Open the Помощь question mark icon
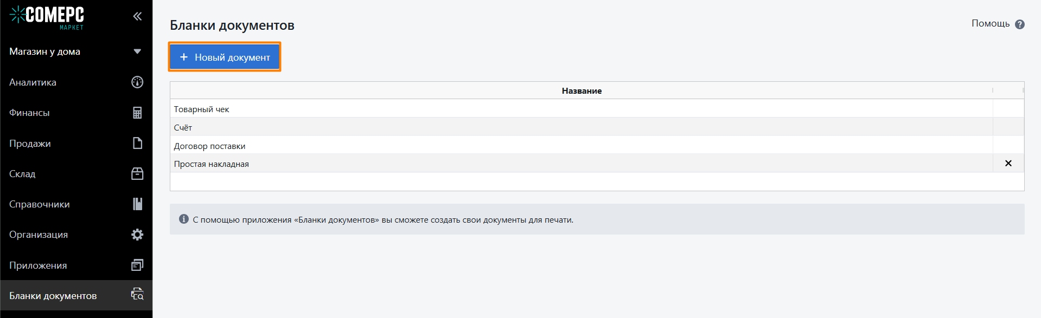Screen dimensions: 1041x318 (x=1020, y=24)
